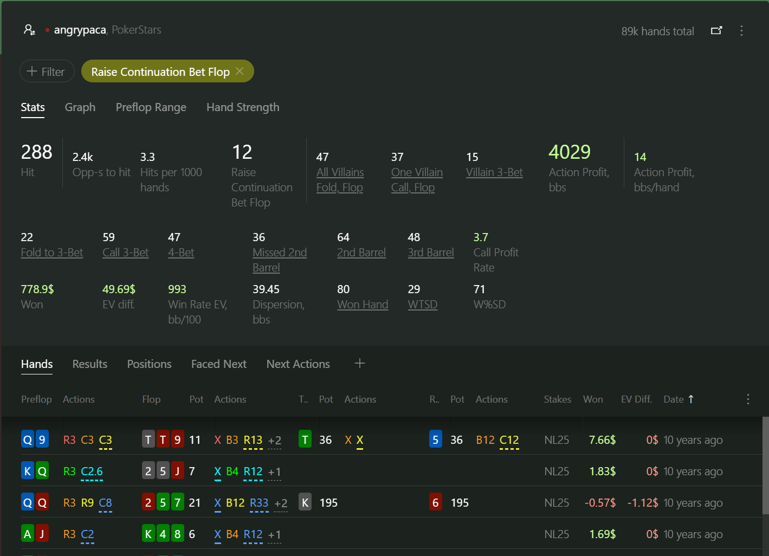Switch to the Graph tab
The height and width of the screenshot is (556, 769).
click(x=80, y=107)
